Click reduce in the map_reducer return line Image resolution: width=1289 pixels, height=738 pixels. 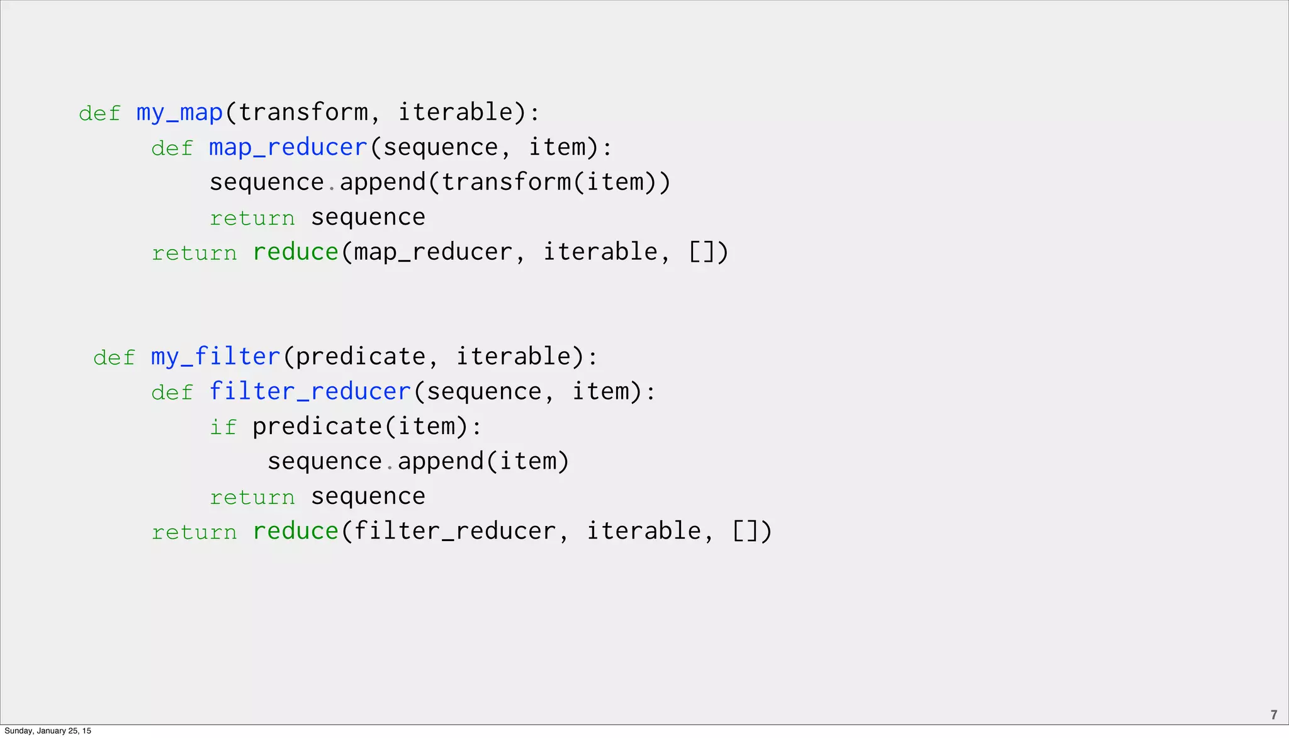[x=296, y=252]
